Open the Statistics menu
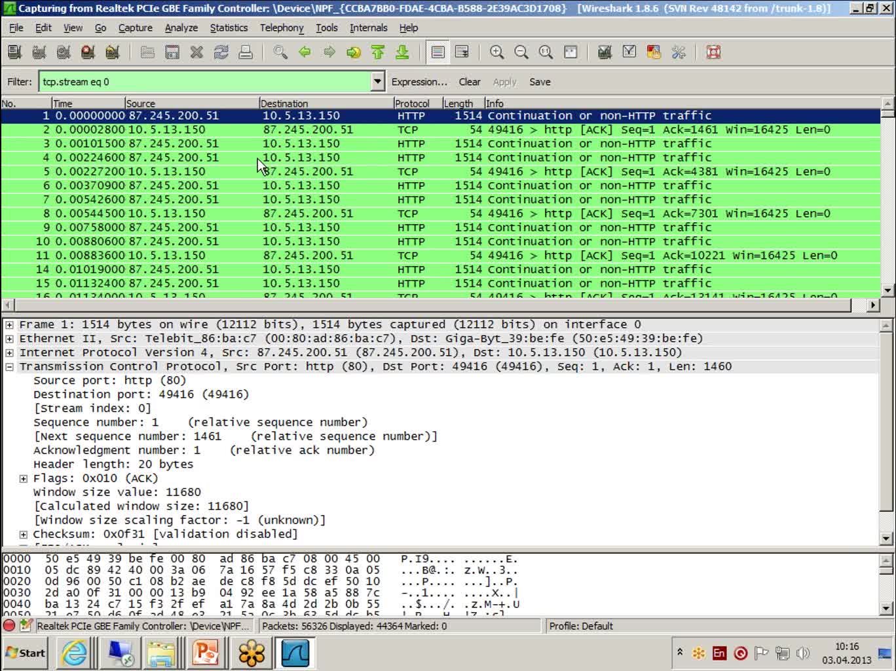Viewport: 896px width, 671px height. [x=229, y=28]
